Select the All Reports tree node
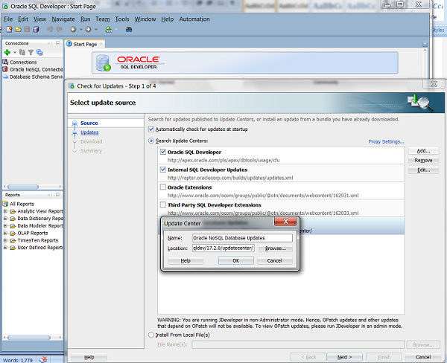 pos(18,204)
